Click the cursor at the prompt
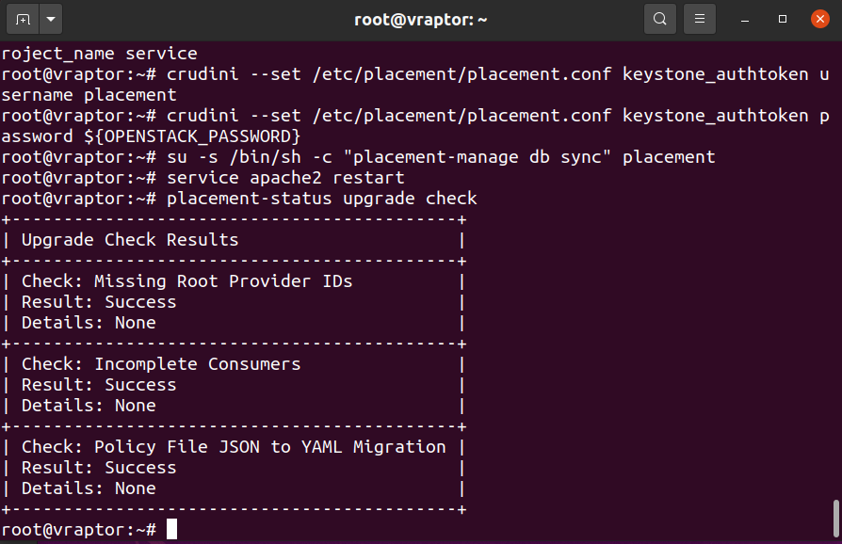The image size is (842, 544). point(171,530)
